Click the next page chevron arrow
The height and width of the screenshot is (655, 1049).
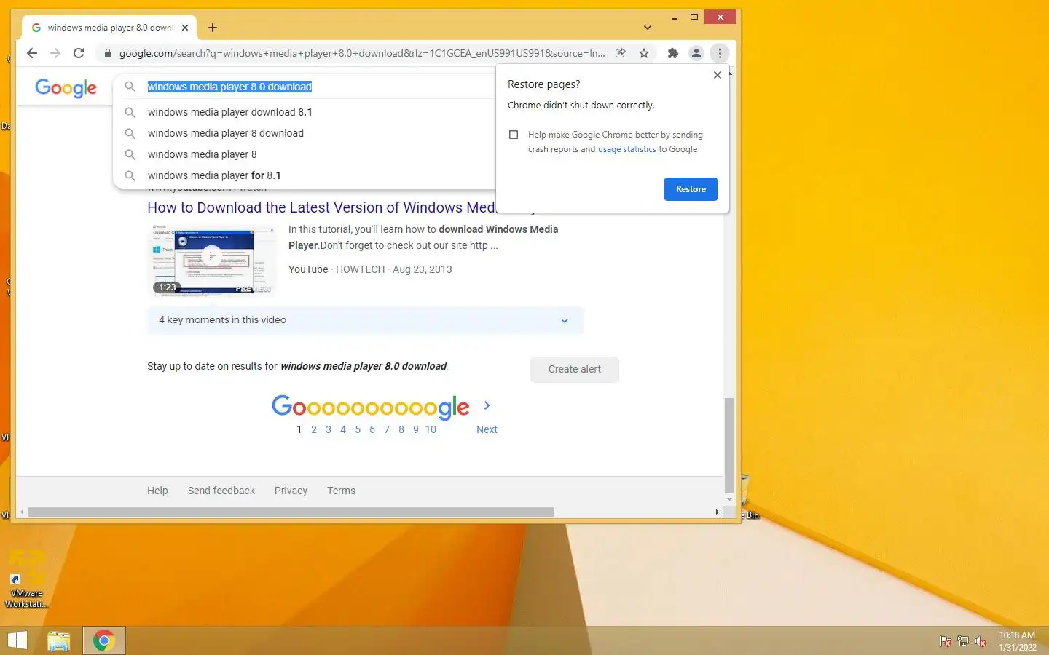tap(487, 405)
